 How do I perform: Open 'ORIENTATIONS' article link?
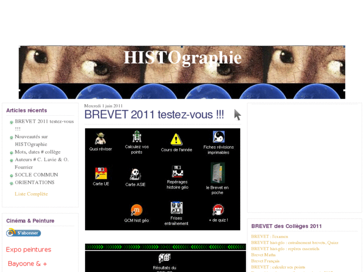(x=35, y=182)
